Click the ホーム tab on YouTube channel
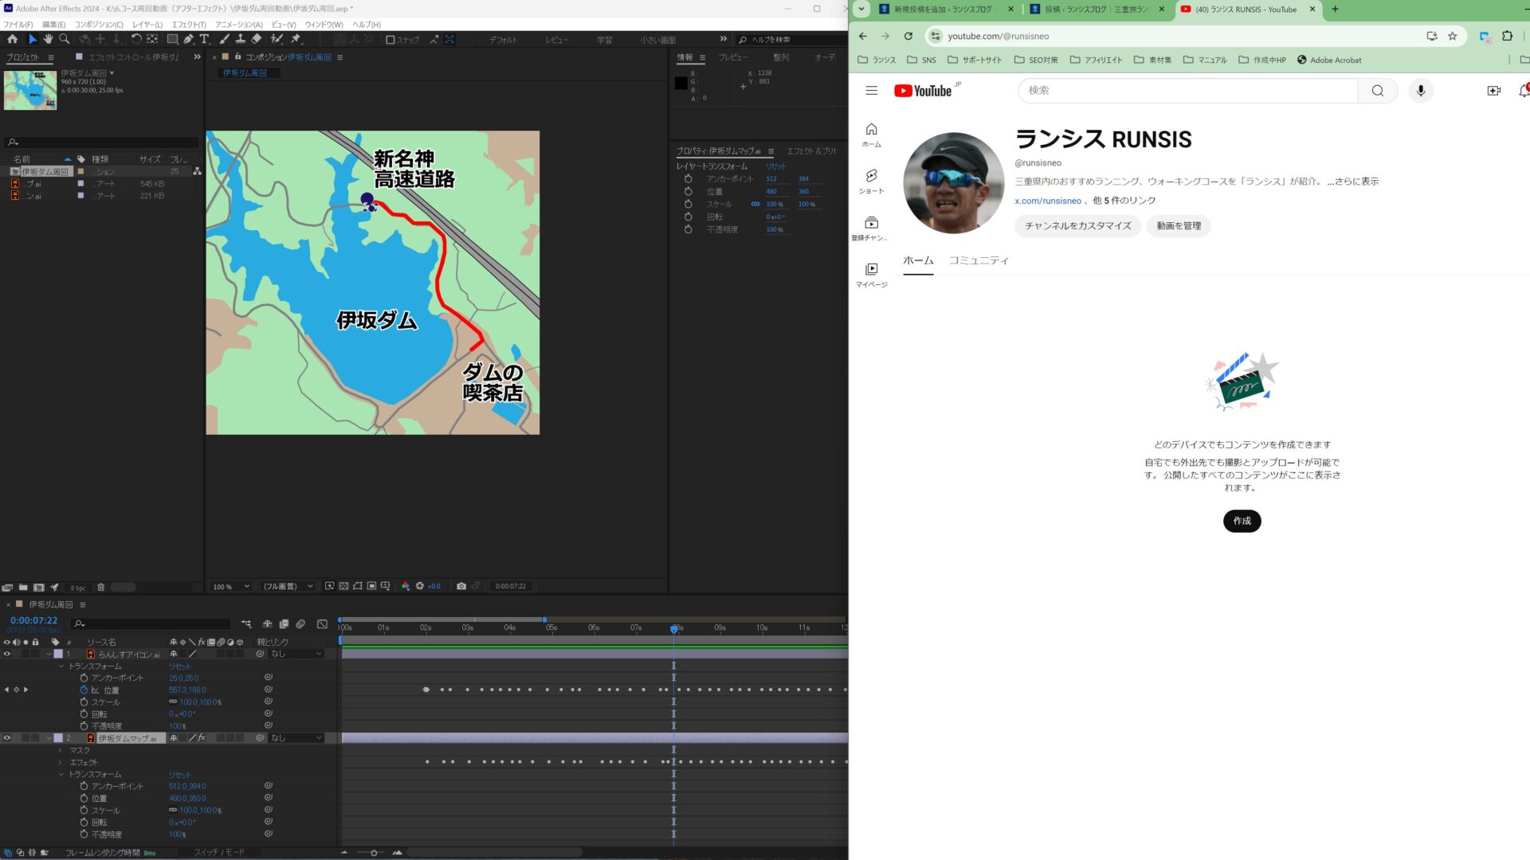Screen dimensions: 1530x860 (x=917, y=260)
